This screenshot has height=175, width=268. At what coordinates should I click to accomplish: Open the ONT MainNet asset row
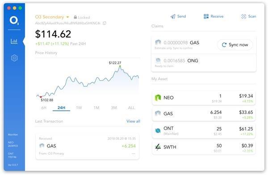tap(204, 131)
